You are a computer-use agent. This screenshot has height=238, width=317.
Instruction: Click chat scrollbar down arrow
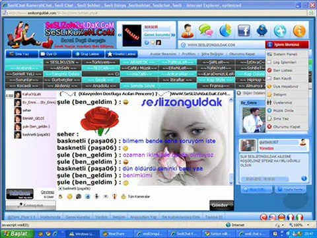231,183
